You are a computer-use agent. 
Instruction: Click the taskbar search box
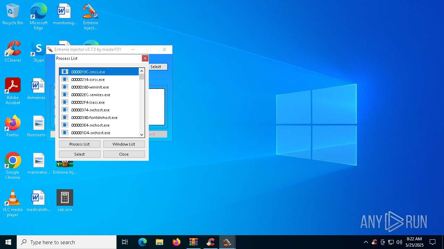[67, 242]
